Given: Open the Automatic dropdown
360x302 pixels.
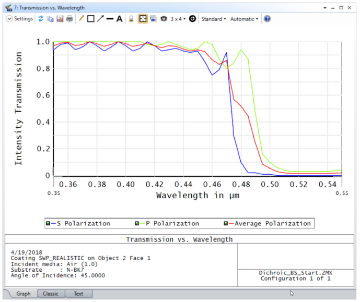Looking at the screenshot, I should click(244, 19).
